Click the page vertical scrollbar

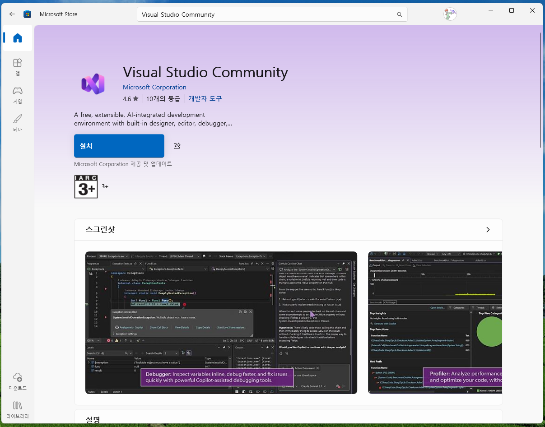click(540, 90)
